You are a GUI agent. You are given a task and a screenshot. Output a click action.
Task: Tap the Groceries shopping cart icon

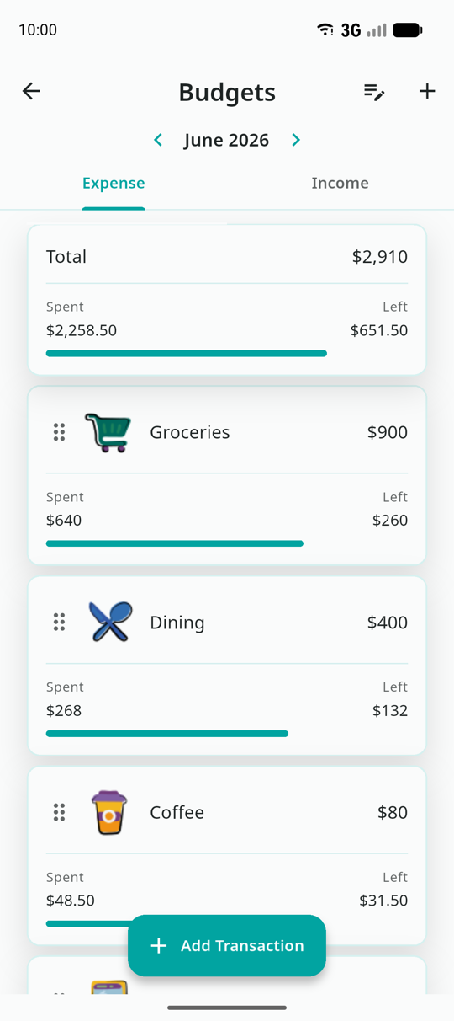[108, 432]
